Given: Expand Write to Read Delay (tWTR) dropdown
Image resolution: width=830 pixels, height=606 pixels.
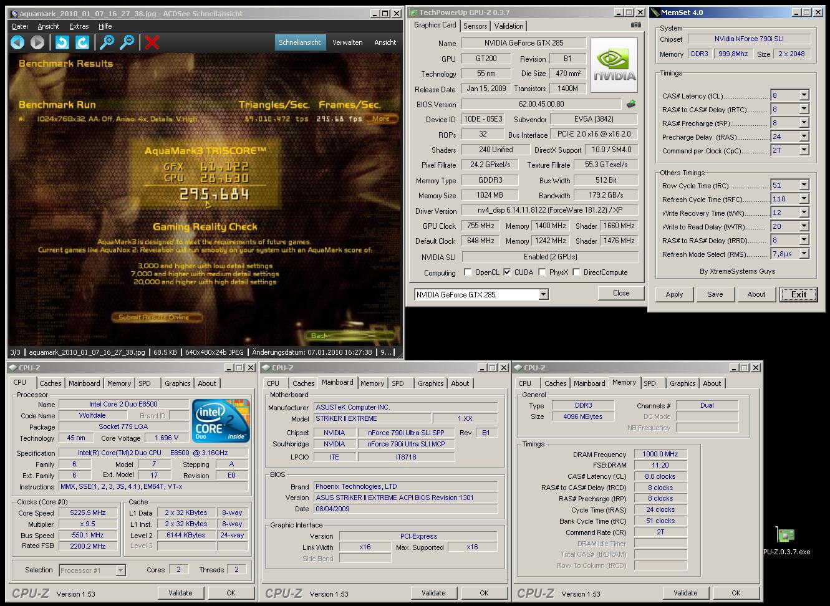Looking at the screenshot, I should pos(804,226).
